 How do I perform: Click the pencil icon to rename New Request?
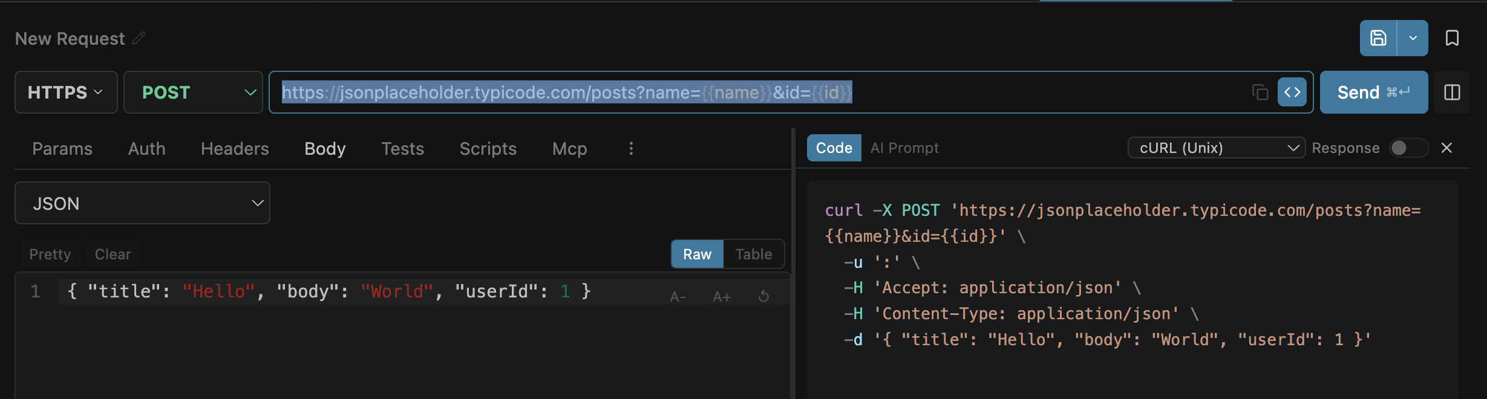[x=139, y=38]
